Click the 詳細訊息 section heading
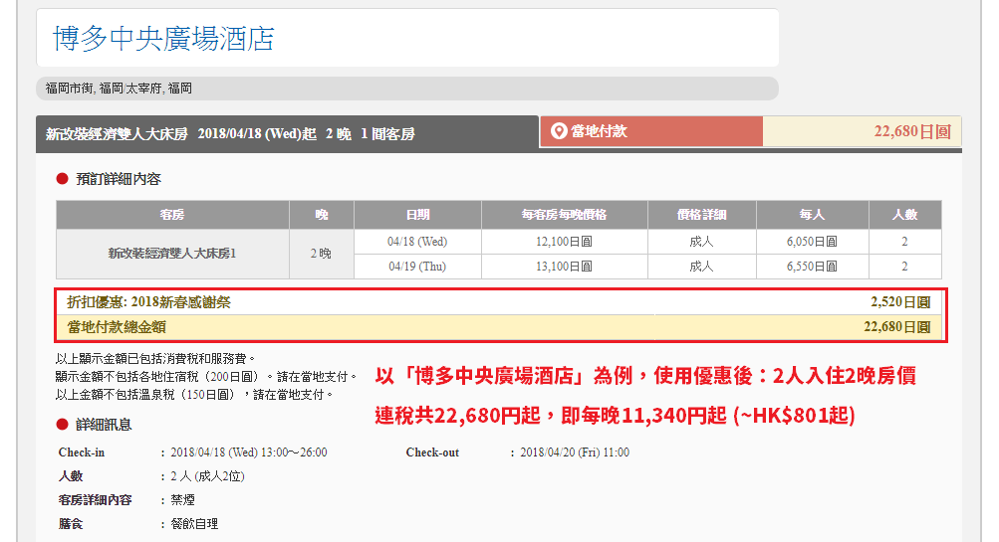The height and width of the screenshot is (542, 999). [104, 425]
